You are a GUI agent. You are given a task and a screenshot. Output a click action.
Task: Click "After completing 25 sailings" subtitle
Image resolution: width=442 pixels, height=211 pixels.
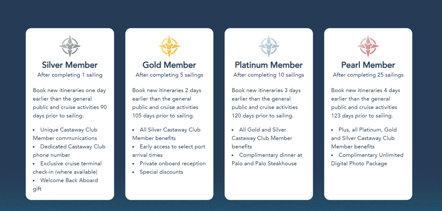[x=368, y=75]
